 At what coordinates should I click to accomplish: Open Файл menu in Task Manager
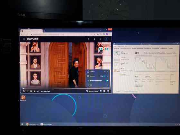click(x=115, y=46)
